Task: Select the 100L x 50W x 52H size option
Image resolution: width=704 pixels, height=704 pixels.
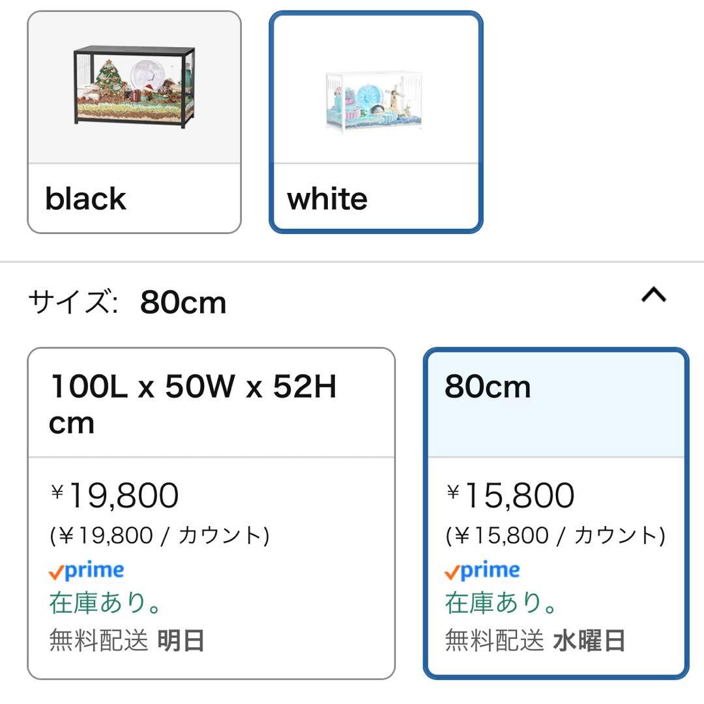Action: click(193, 404)
